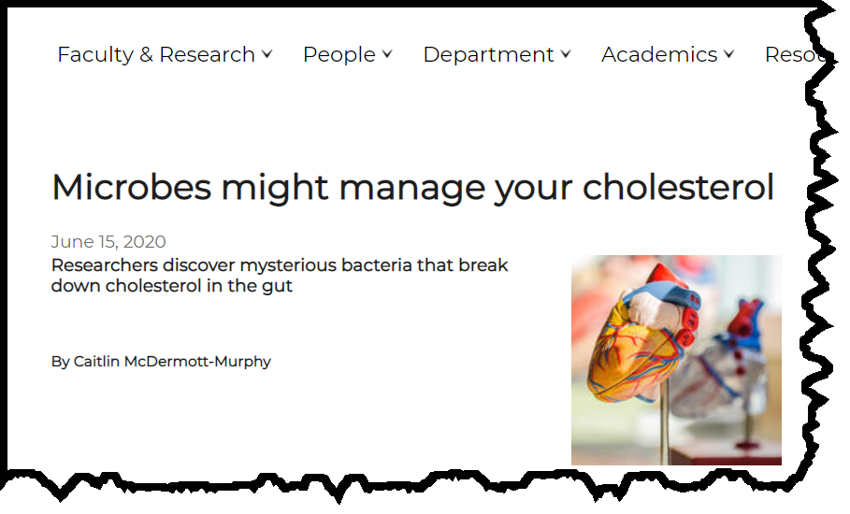Viewport: 850px width, 514px height.
Task: Click the chevron beside People
Action: [387, 54]
